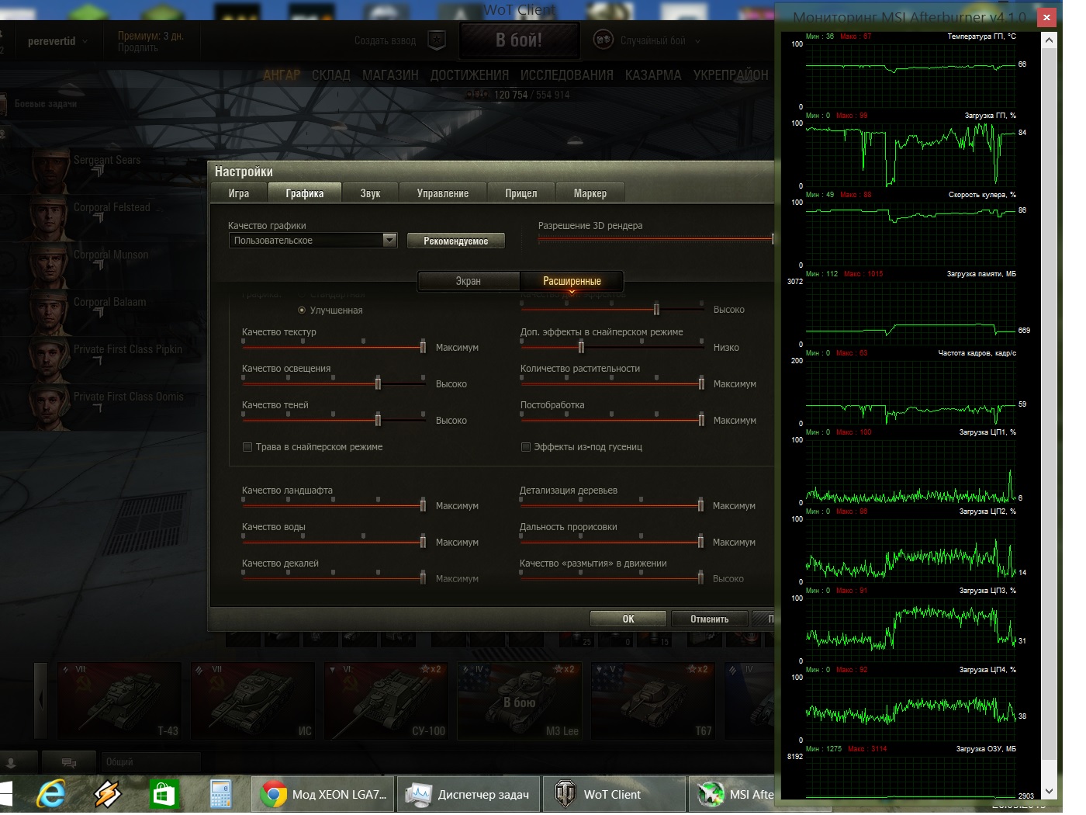The image size is (1086, 815).
Task: Click the Corporal Balaam crew name
Action: point(109,302)
